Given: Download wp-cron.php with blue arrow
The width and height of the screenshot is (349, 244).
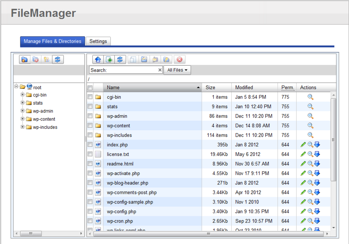Looking at the screenshot, I should tap(317, 221).
